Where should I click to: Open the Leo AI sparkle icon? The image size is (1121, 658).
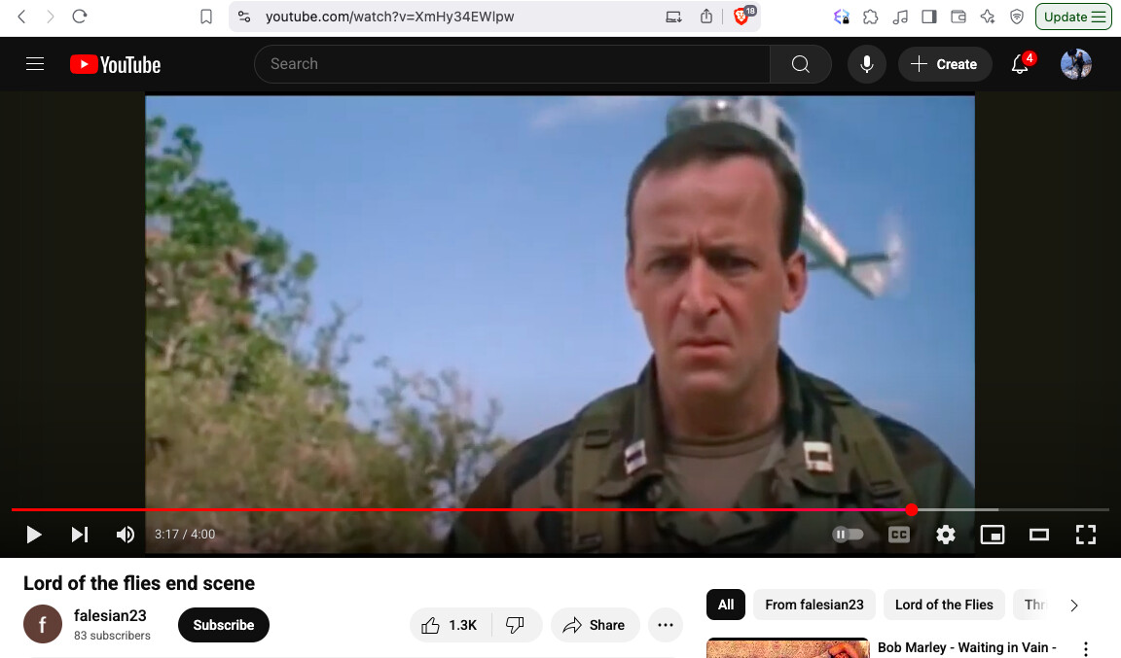[988, 17]
